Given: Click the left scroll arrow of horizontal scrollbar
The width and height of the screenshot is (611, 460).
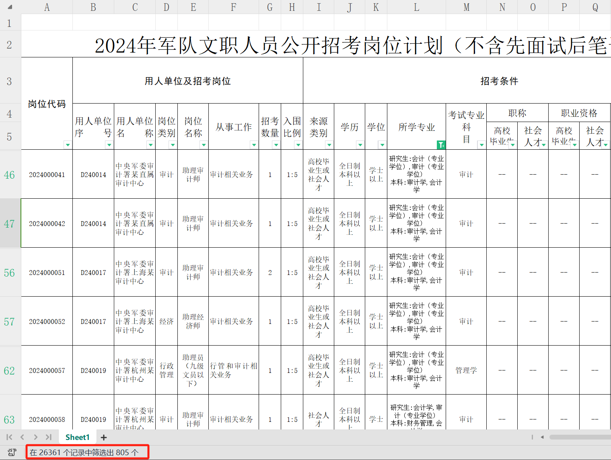Looking at the screenshot, I should (x=542, y=437).
